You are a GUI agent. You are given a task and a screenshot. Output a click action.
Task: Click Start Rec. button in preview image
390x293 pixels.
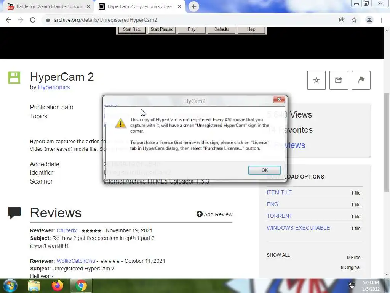click(131, 29)
